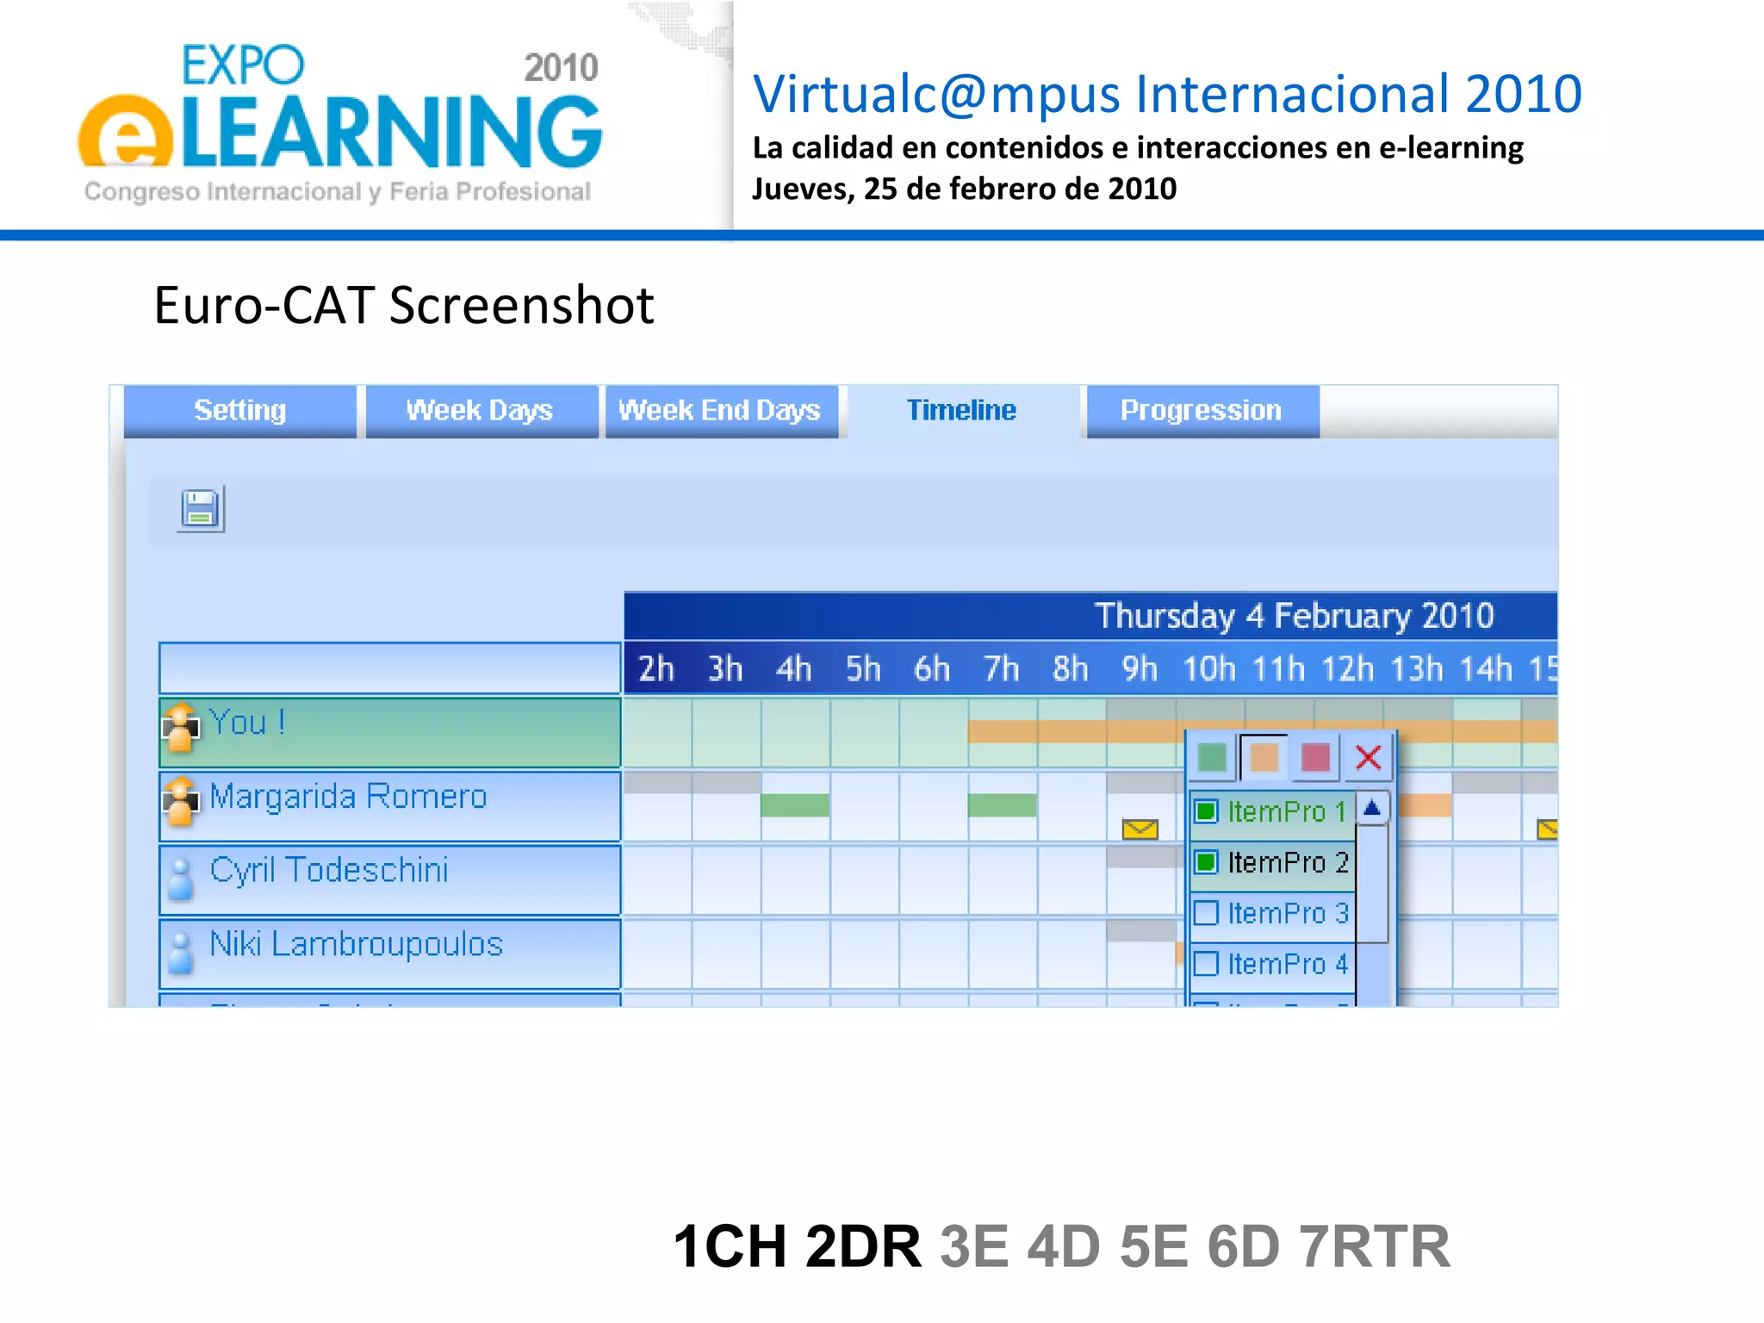The image size is (1764, 1323).
Task: Select the Margarida Romero row label
Action: point(390,806)
